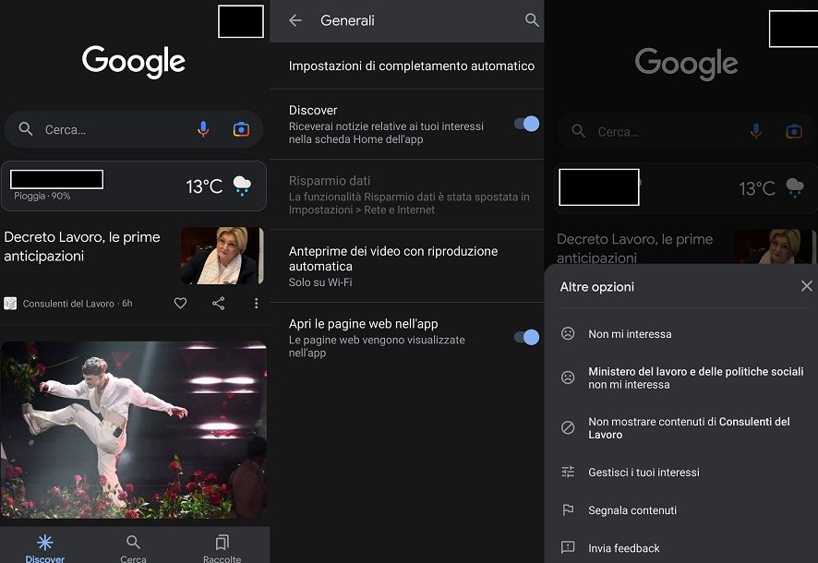Tap weather rain cloud icon in left panel
818x563 pixels.
click(x=242, y=186)
